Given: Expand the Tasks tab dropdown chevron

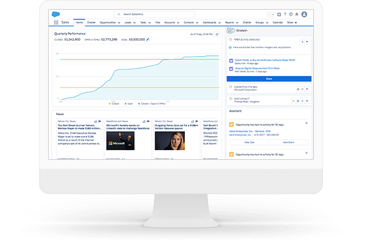Looking at the screenshot, I should [x=150, y=23].
